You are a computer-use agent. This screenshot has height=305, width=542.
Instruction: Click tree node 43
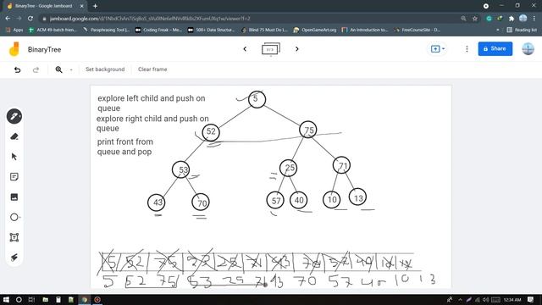(x=156, y=202)
